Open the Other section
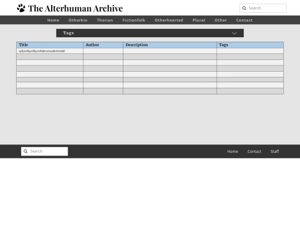The image size is (300, 225). (221, 21)
